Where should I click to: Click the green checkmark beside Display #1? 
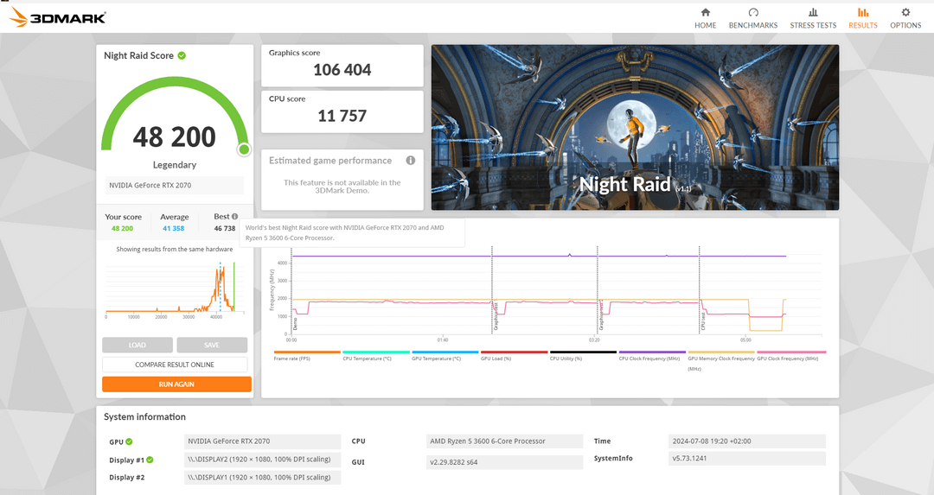(150, 460)
